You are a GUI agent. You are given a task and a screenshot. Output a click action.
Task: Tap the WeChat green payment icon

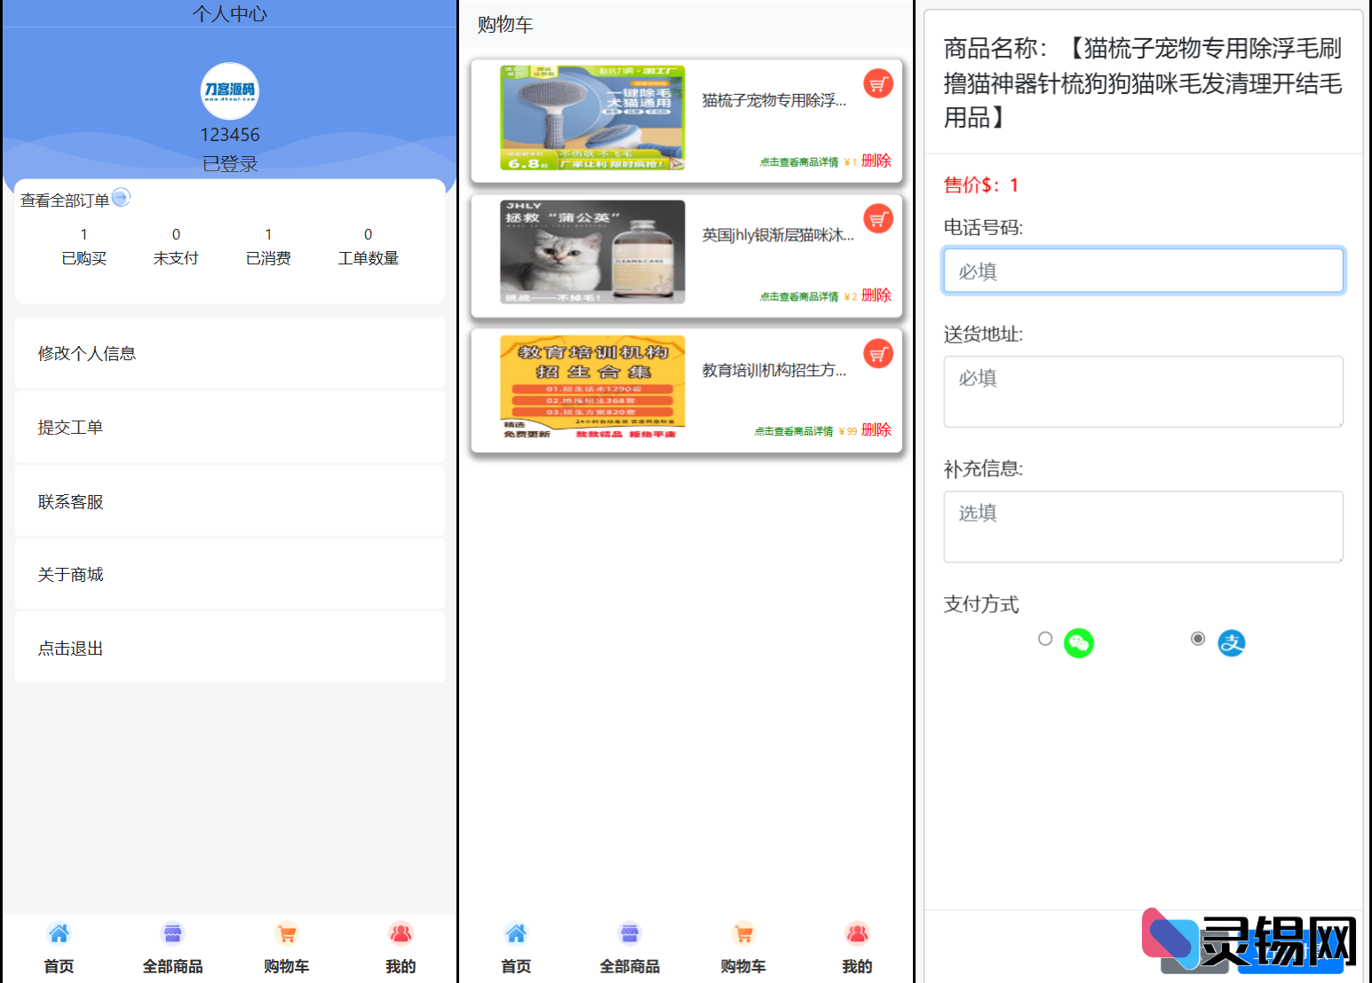[1079, 642]
